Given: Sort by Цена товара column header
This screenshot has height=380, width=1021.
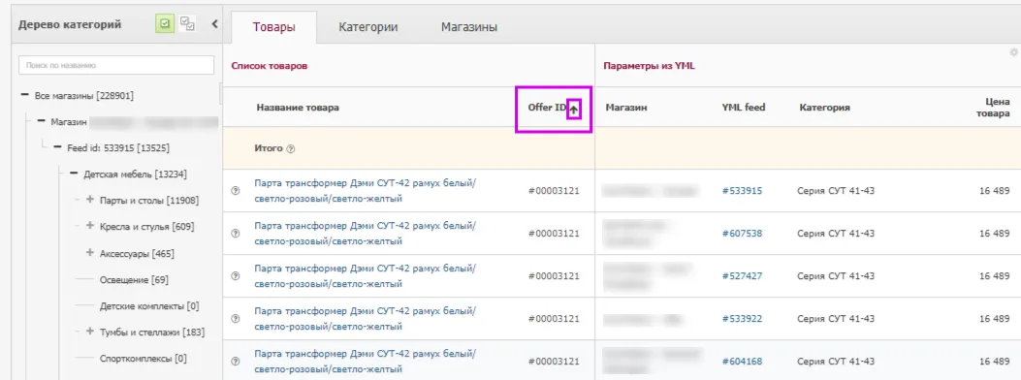Looking at the screenshot, I should (993, 108).
